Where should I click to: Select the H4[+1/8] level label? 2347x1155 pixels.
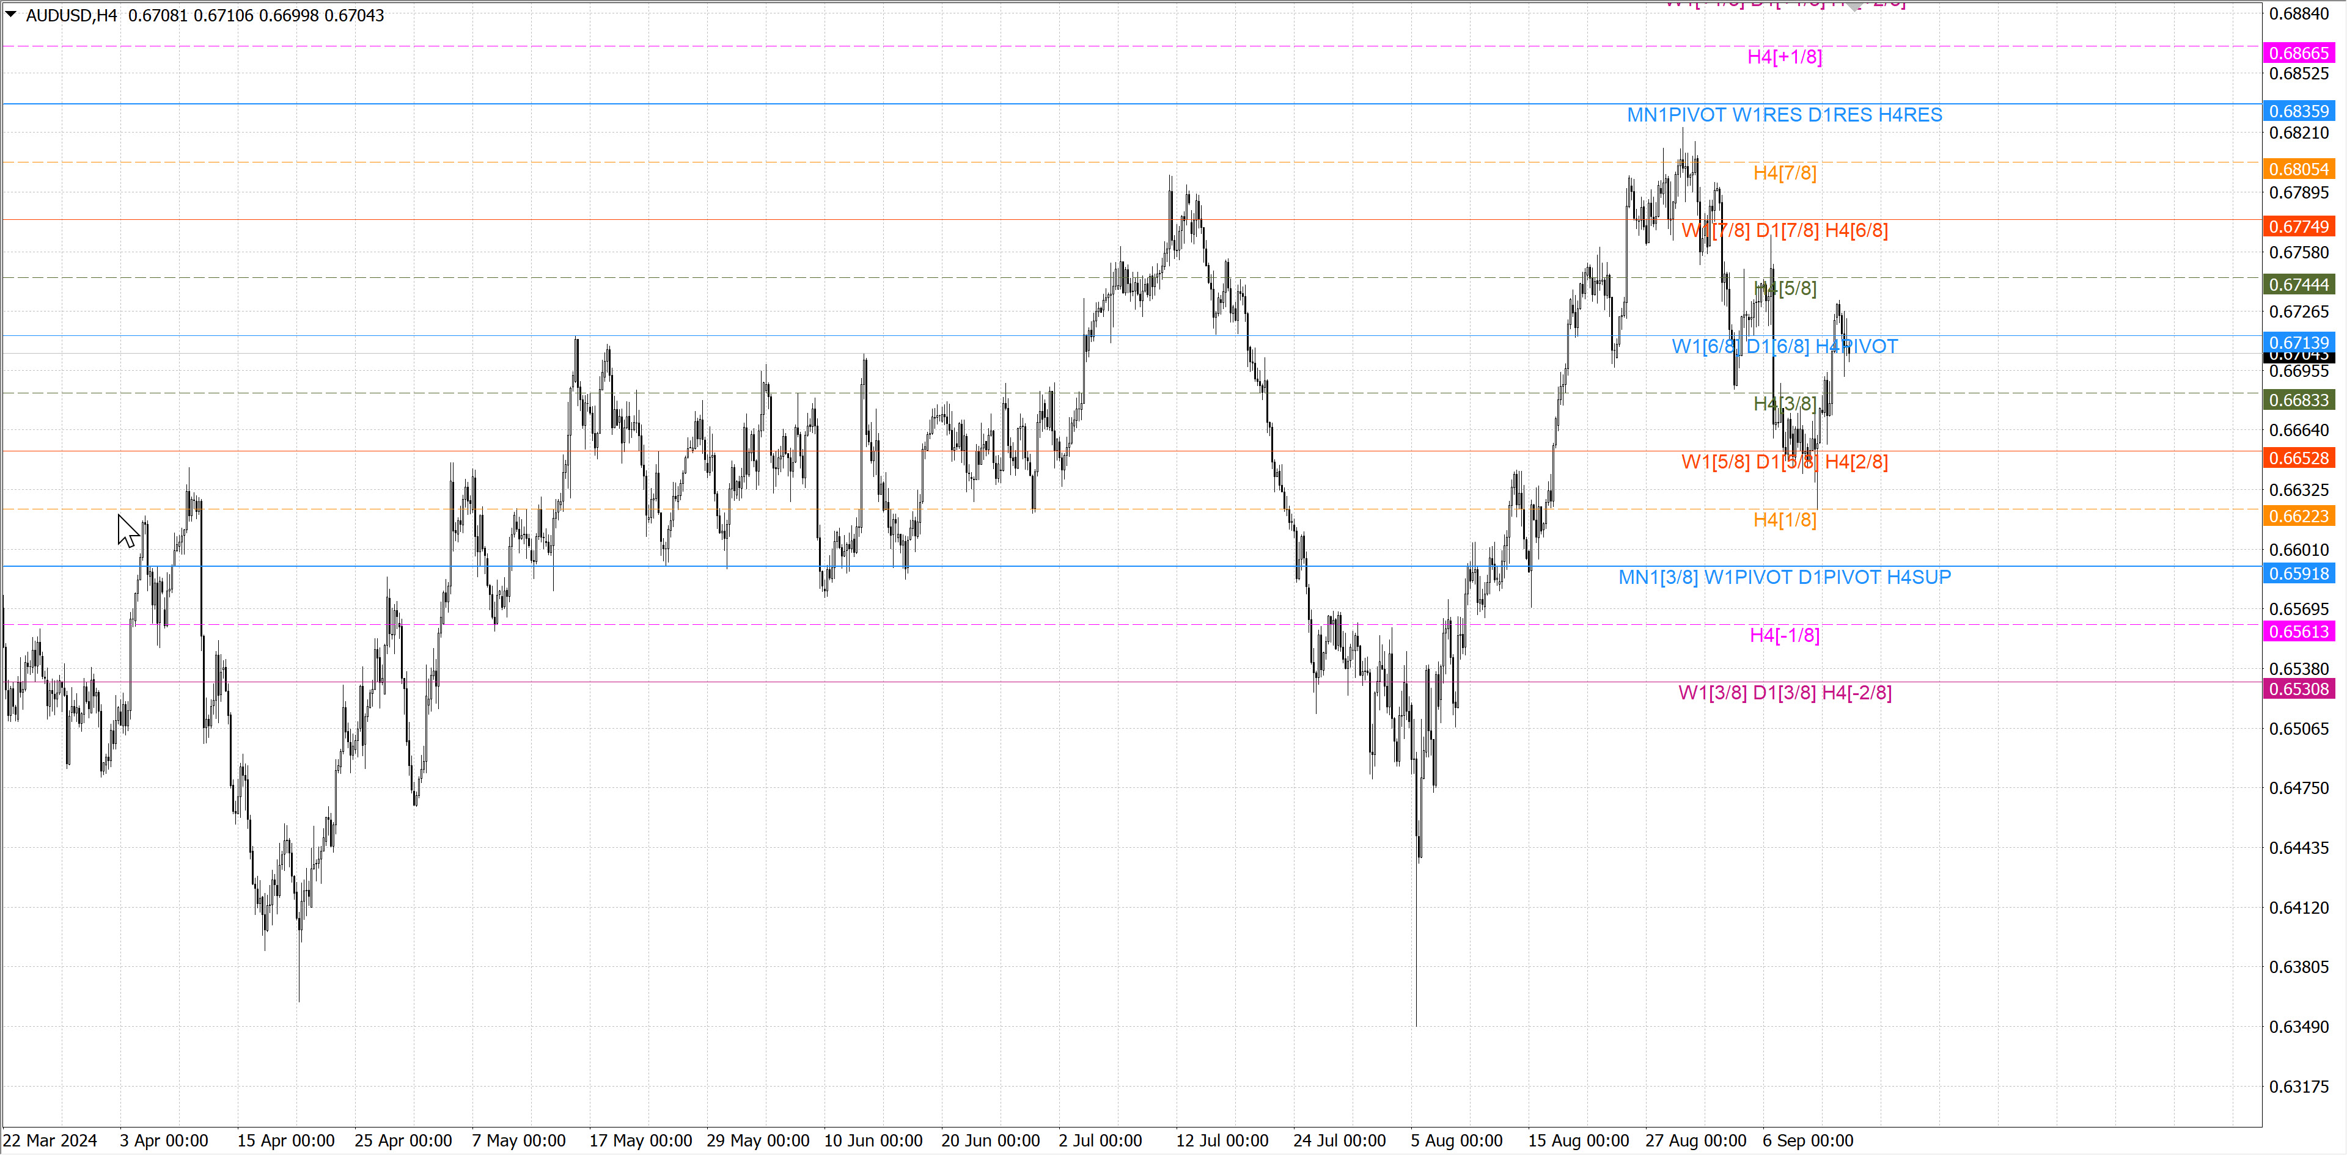tap(1784, 57)
